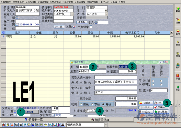Click the 检查码 input field
181x128 pixels.
point(159,90)
